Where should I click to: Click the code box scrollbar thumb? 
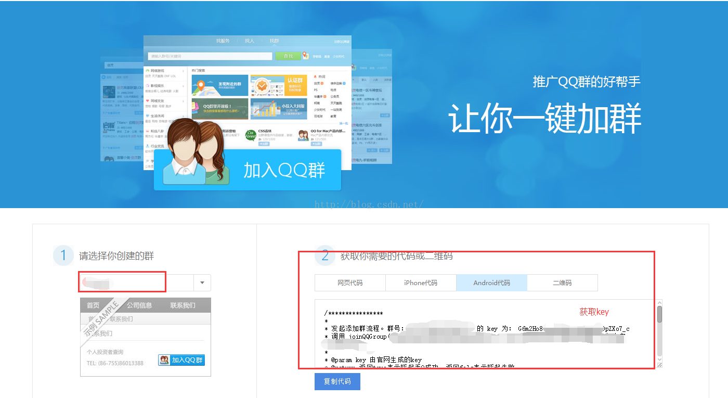pos(659,314)
